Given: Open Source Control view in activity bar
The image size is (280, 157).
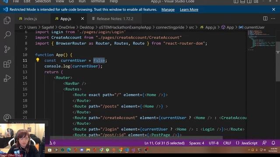Looking at the screenshot, I should pos(7,49).
